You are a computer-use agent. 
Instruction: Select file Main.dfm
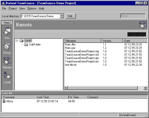pos(70,45)
